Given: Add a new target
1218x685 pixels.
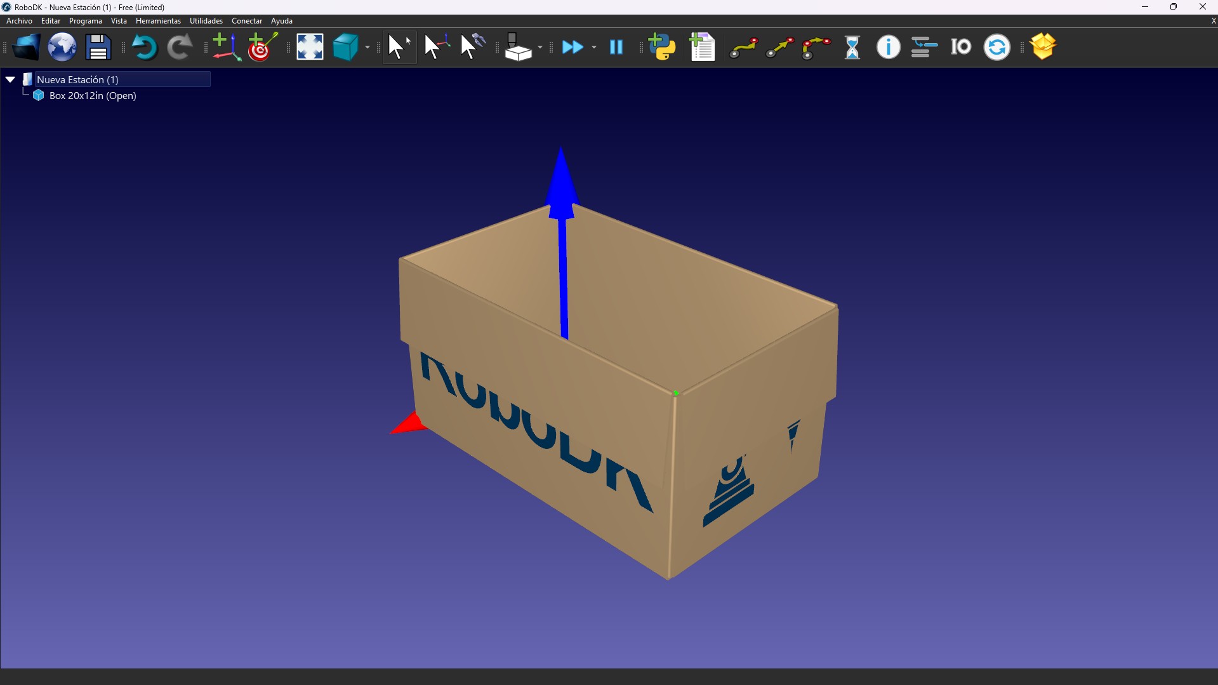Looking at the screenshot, I should pos(262,47).
